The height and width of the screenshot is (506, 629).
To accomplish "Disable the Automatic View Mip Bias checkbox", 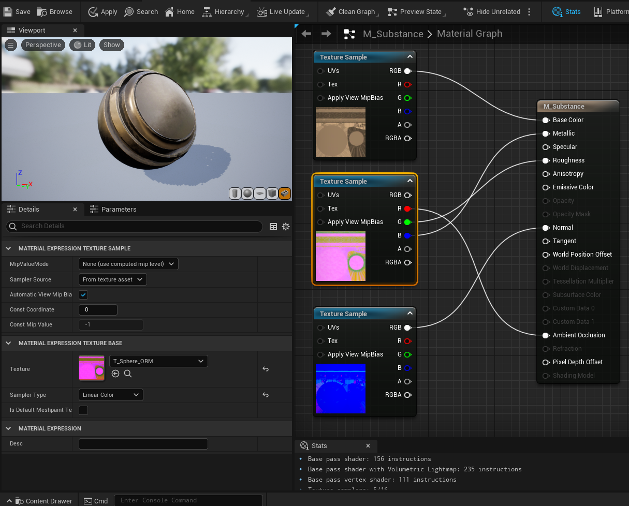I will pyautogui.click(x=83, y=294).
